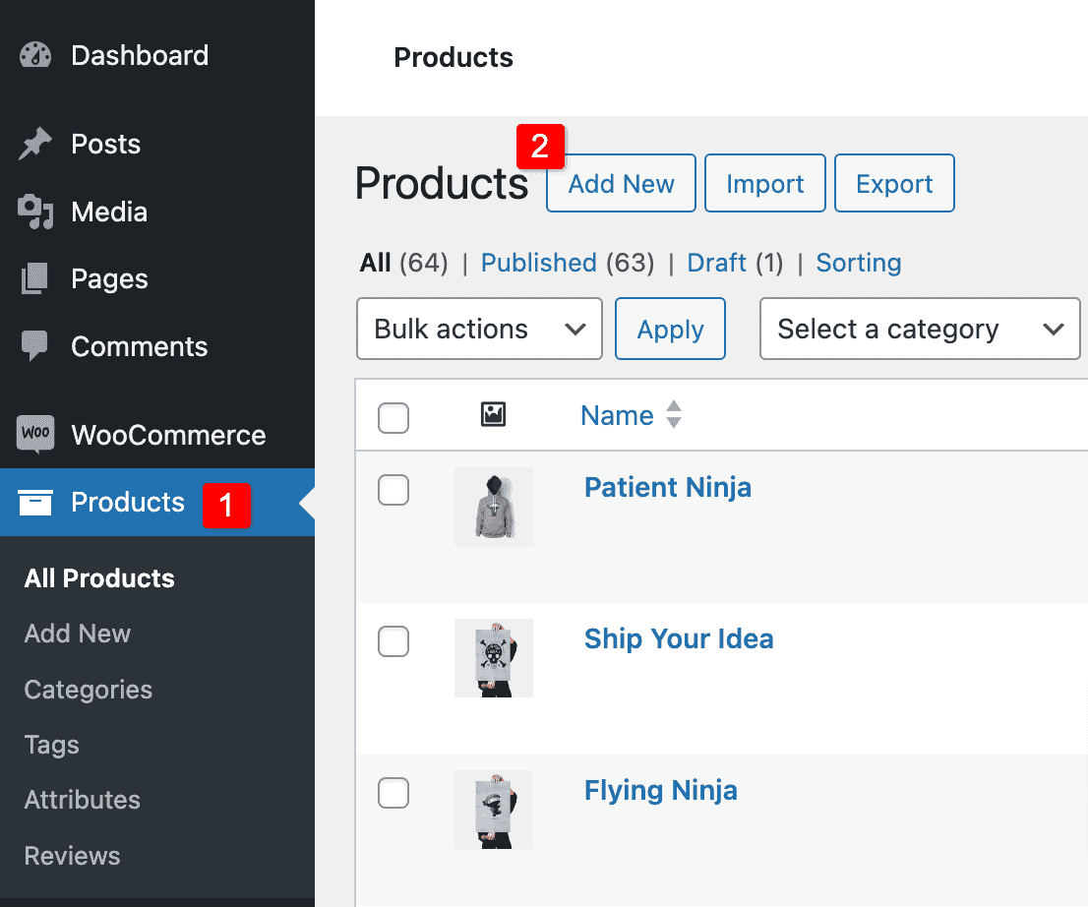The image size is (1088, 907).
Task: Click the image column header icon
Action: (493, 415)
